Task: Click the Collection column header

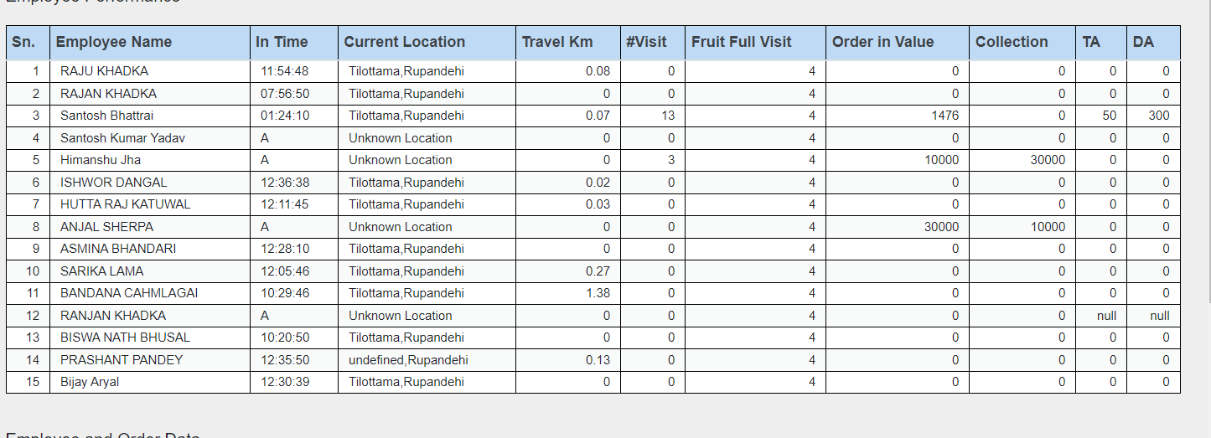Action: tap(1012, 42)
